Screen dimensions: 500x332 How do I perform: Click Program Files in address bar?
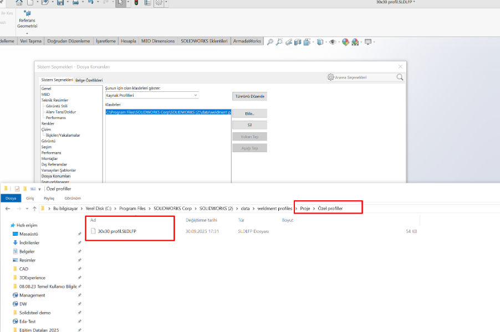coord(132,209)
